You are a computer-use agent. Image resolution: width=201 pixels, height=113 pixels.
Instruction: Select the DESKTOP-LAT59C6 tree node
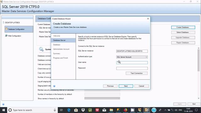(x=12, y=23)
